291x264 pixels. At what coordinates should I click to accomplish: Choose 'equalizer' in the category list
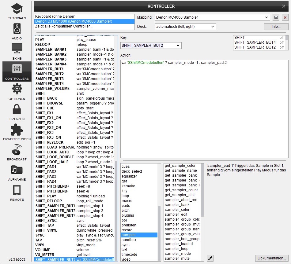(x=139, y=176)
